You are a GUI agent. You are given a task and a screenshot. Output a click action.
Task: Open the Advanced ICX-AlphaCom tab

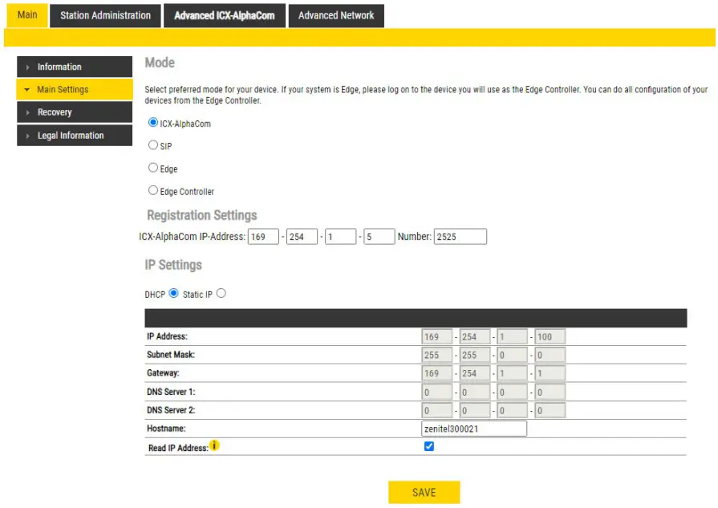[x=225, y=15]
